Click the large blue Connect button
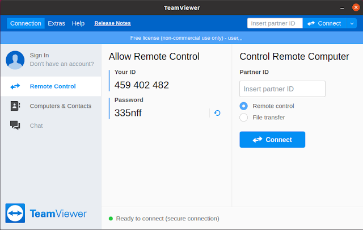Screen dimensions: 363x230 pos(272,140)
